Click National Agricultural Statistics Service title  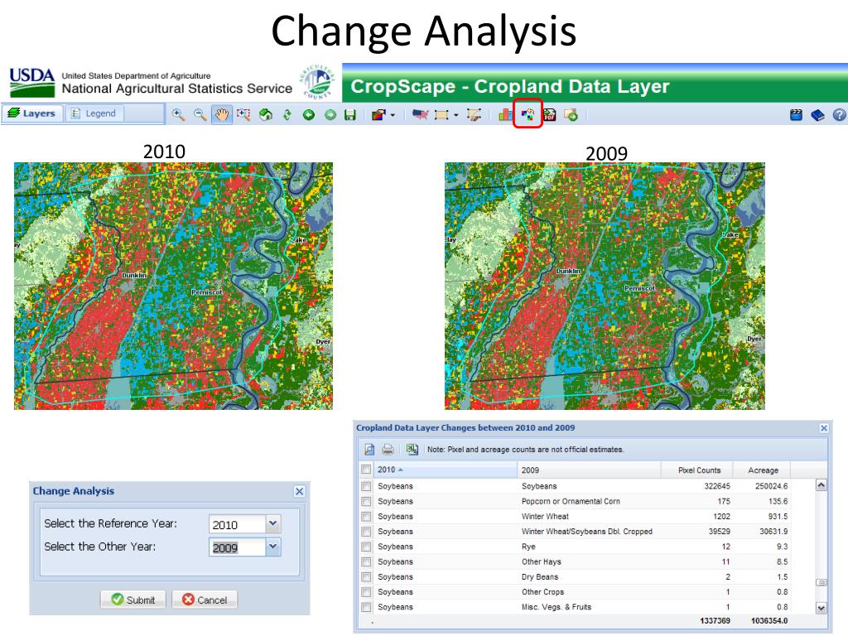click(x=177, y=89)
